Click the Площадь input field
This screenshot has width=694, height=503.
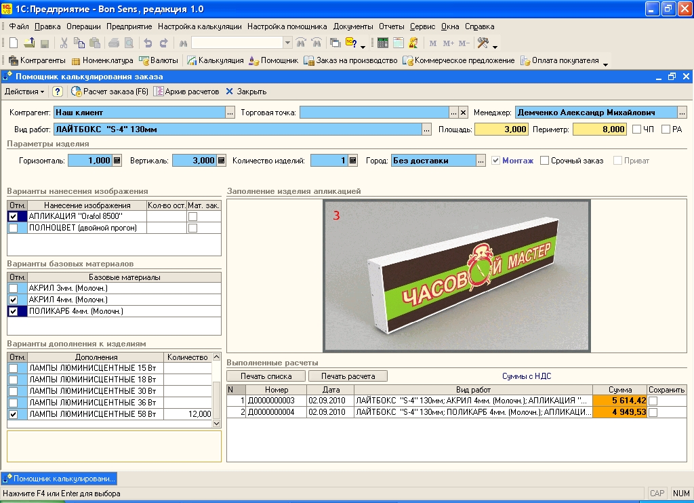(501, 129)
